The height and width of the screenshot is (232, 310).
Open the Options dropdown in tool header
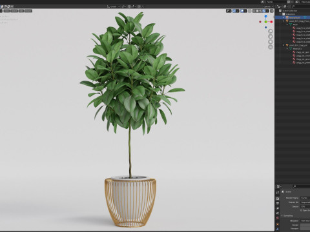point(268,6)
